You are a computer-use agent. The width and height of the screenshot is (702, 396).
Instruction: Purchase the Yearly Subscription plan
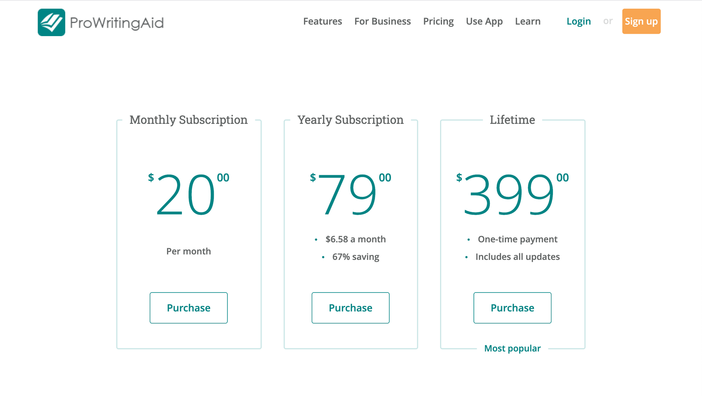351,308
